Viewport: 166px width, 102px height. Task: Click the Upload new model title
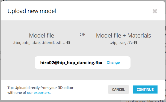click(x=32, y=11)
